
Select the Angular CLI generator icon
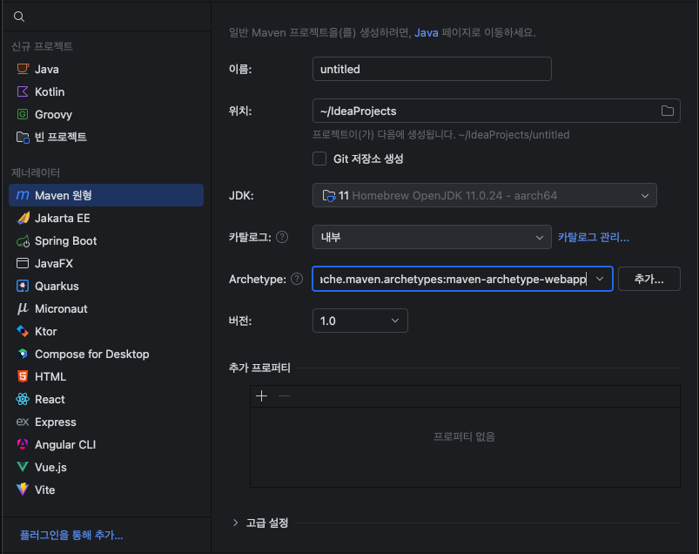23,444
